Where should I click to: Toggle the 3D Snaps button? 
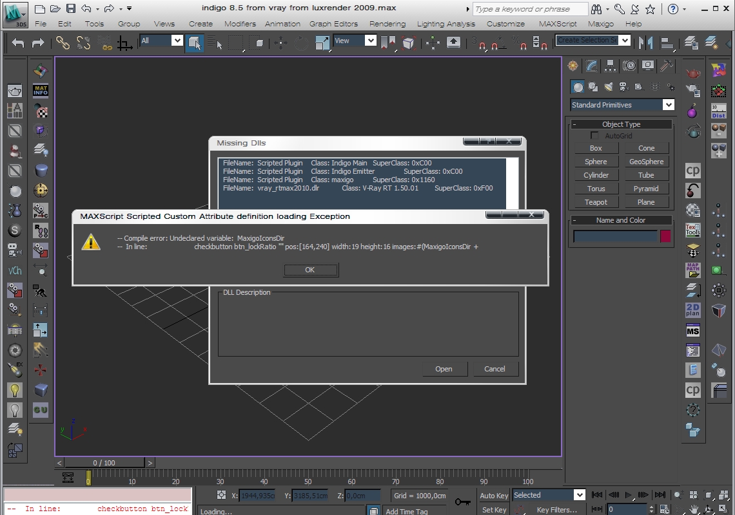(478, 43)
